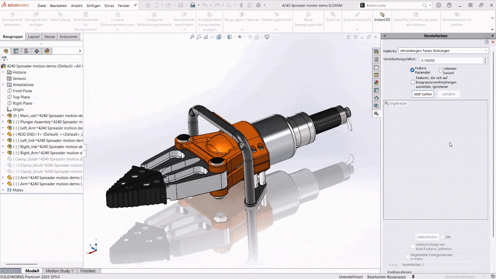Select the Feature Parameter radio button

point(412,70)
